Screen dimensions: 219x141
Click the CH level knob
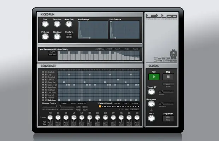click(97, 117)
